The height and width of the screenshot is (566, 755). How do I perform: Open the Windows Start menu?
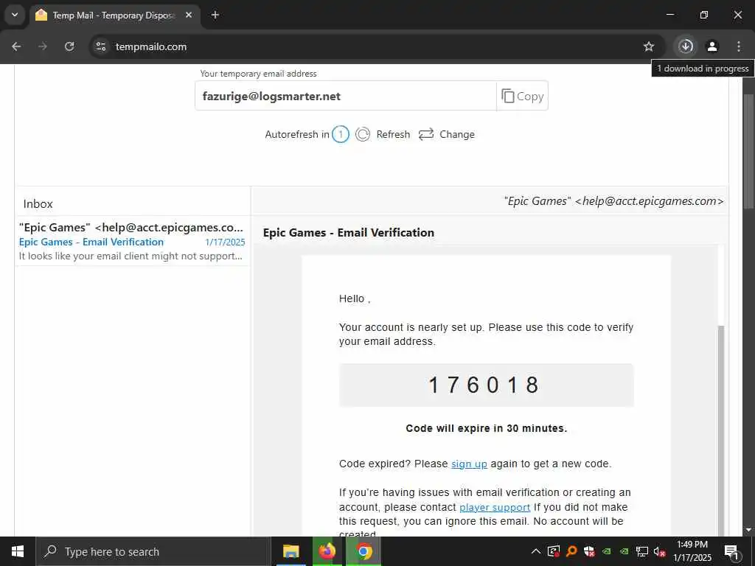(x=18, y=551)
